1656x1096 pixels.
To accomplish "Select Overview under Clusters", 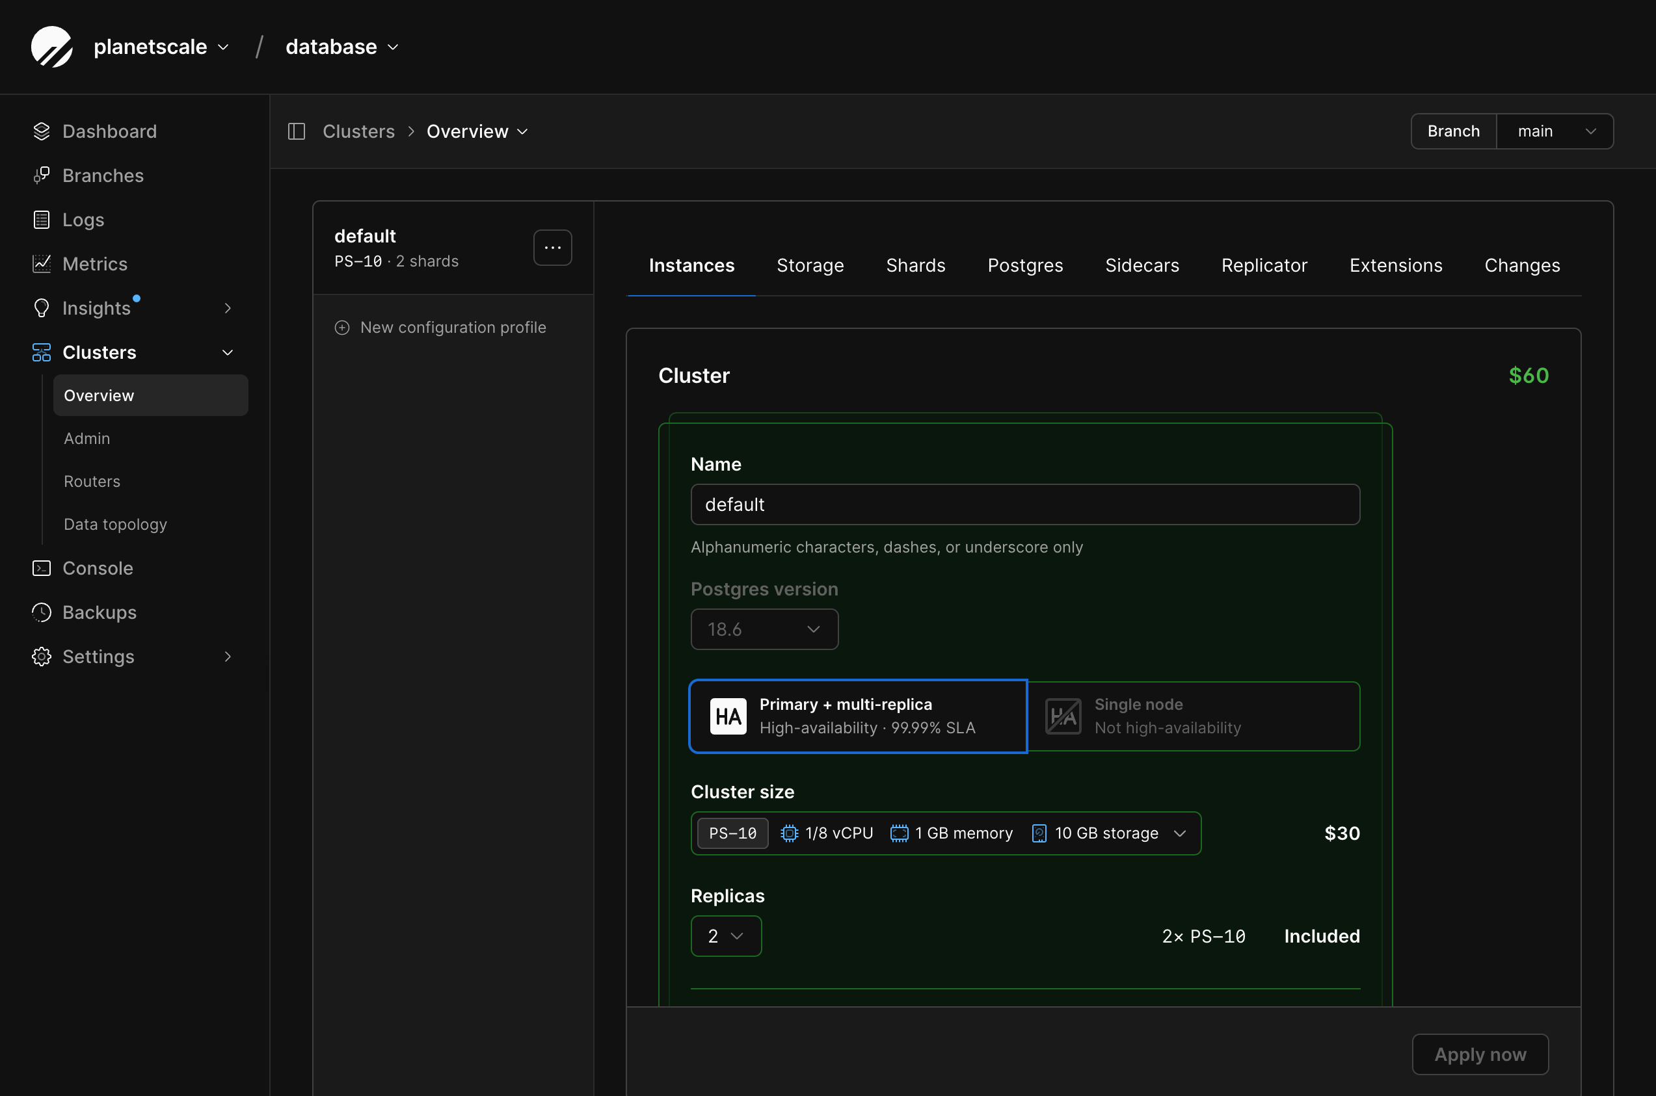I will (x=150, y=396).
